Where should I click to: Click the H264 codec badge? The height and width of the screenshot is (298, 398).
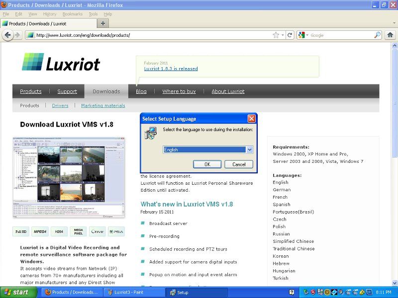(x=59, y=231)
